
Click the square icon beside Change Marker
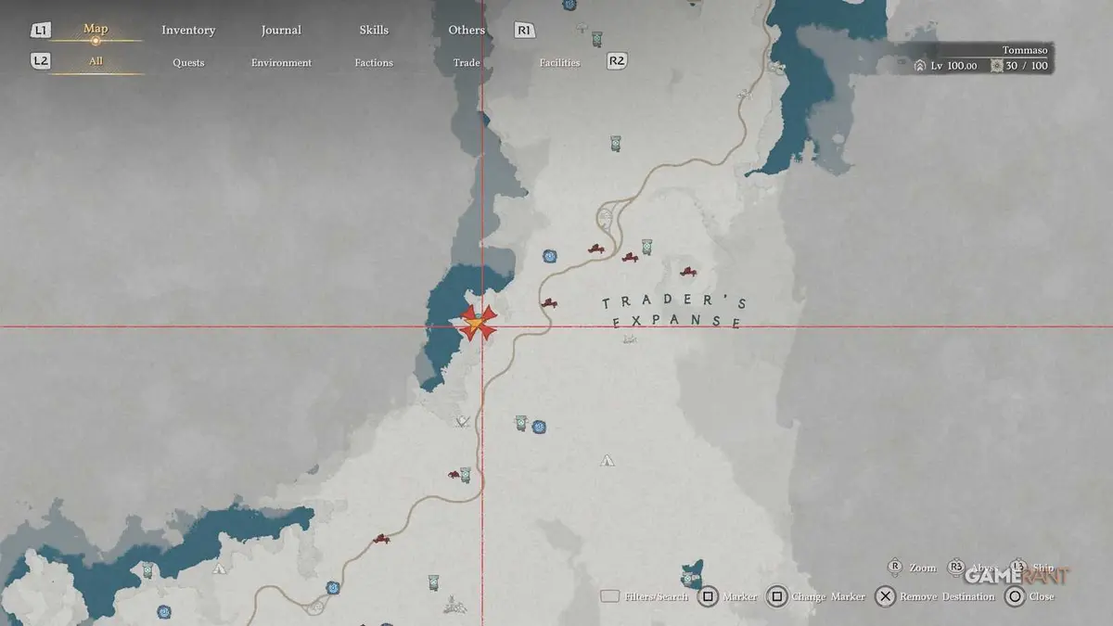tap(778, 596)
